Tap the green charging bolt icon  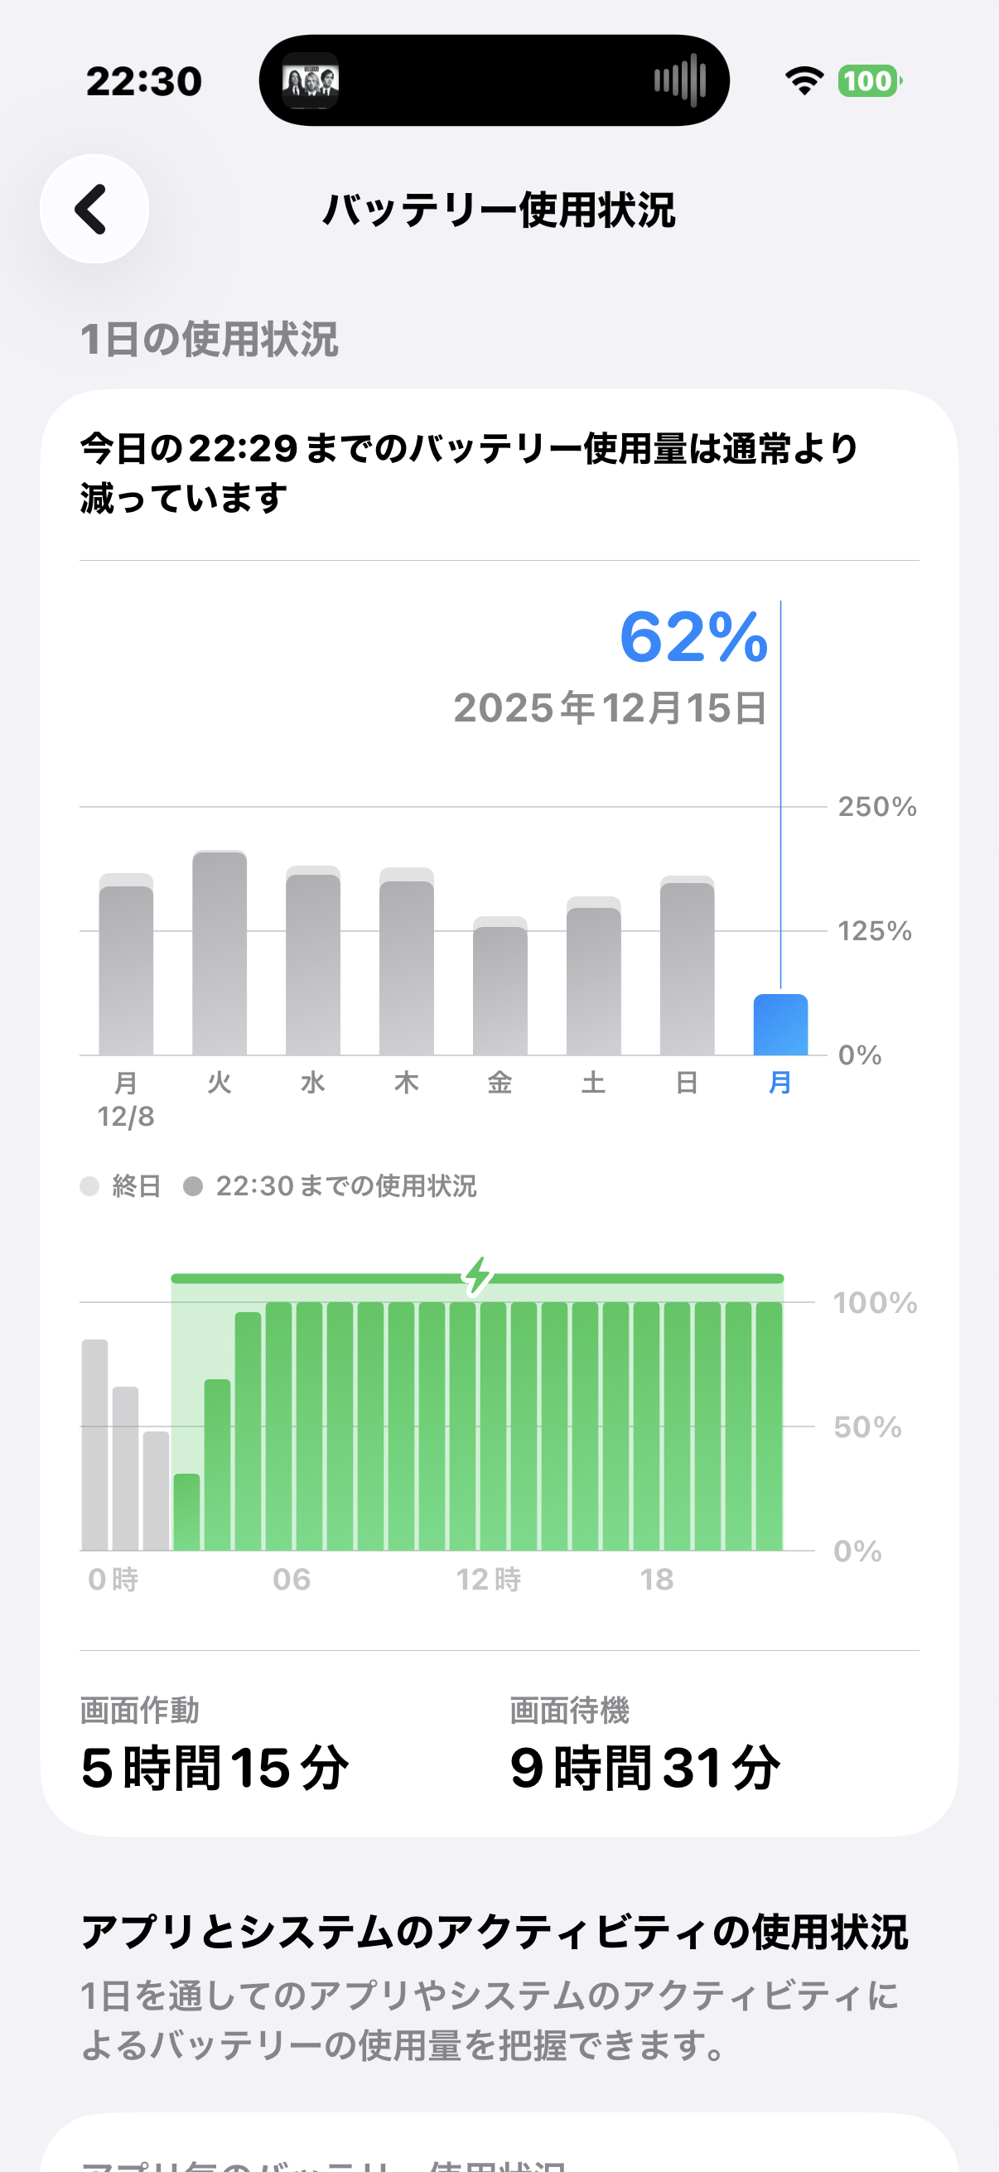[x=478, y=1276]
